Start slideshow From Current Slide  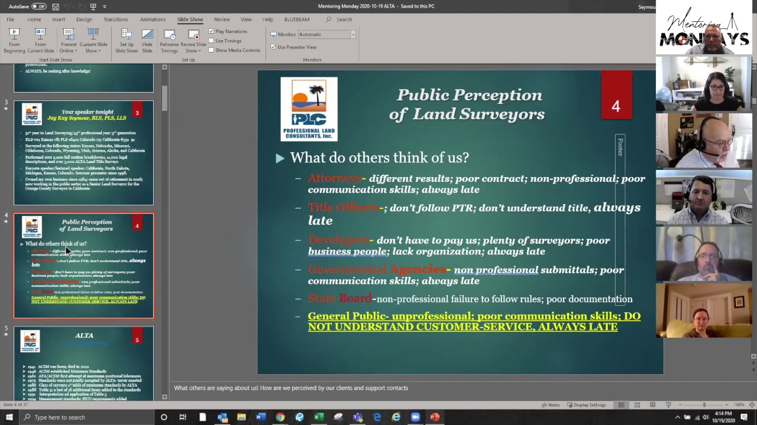pyautogui.click(x=40, y=40)
